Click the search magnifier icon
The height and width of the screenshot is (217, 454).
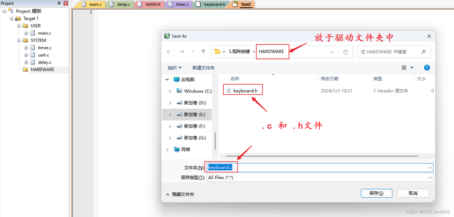tap(423, 52)
